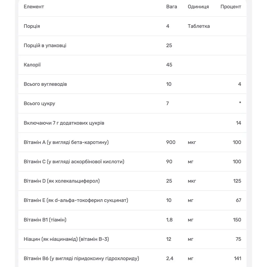Select the Порцій в упаковці row
Image resolution: width=267 pixels, height=267 pixels.
coord(132,45)
